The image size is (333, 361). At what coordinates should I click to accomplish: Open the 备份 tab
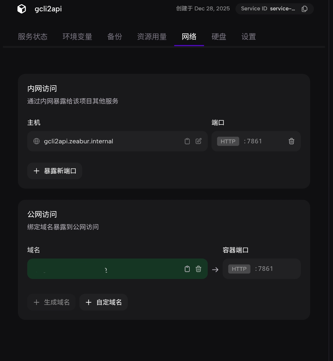(x=114, y=37)
